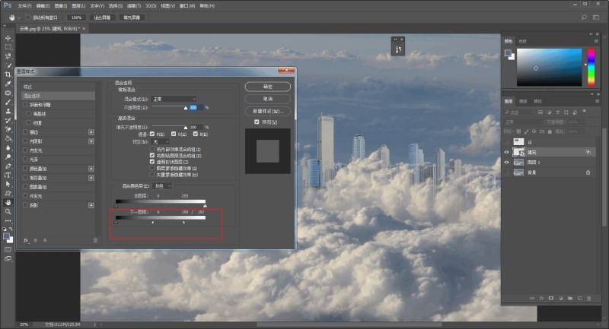Open the 挖空 knockout dropdown

(161, 141)
